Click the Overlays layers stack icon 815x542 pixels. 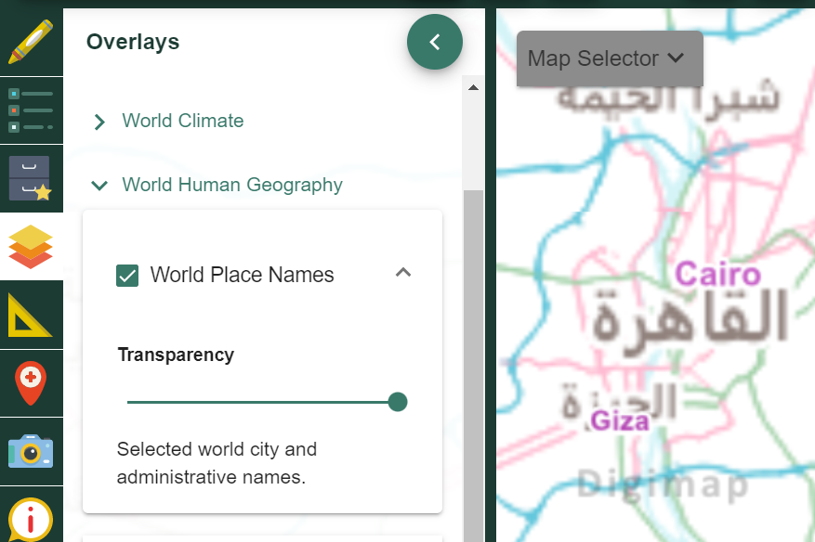[31, 246]
